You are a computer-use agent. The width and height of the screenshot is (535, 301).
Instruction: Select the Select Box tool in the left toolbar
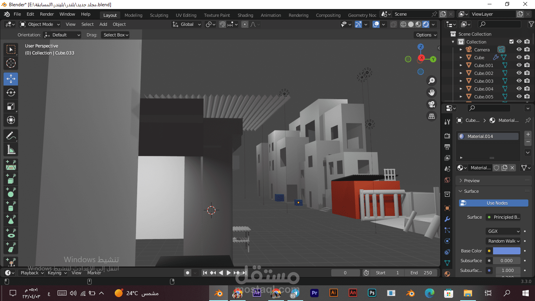click(x=11, y=49)
